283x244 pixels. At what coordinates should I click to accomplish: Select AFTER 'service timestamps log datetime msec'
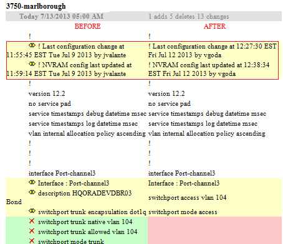click(203, 124)
